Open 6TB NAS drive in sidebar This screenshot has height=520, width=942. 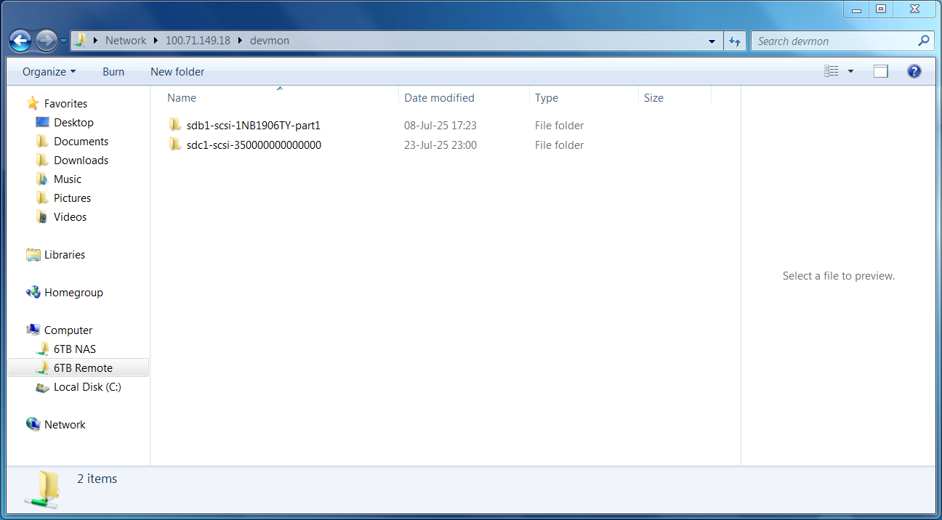[x=74, y=349]
